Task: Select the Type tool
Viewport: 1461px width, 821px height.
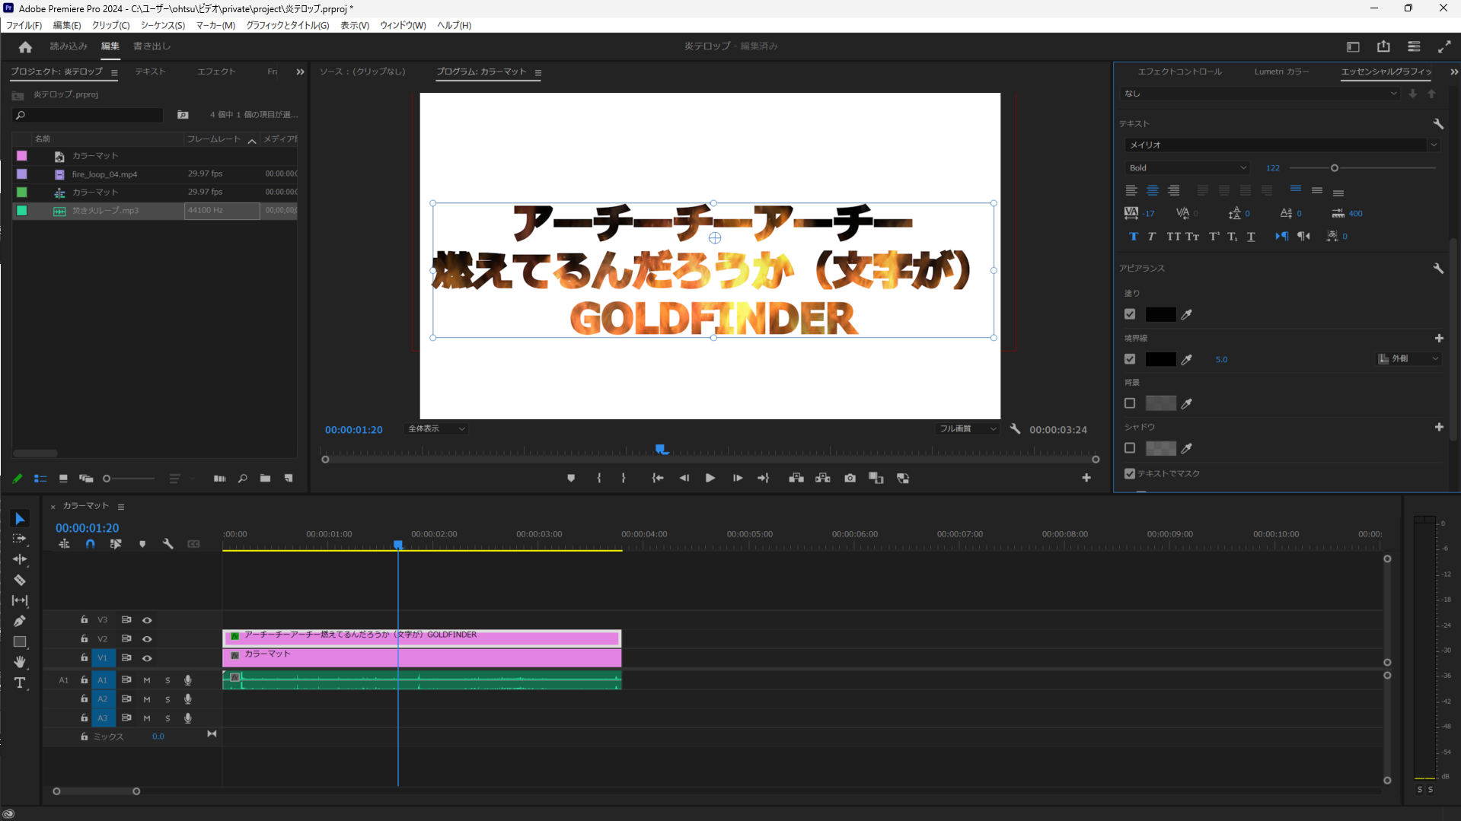Action: click(x=20, y=683)
